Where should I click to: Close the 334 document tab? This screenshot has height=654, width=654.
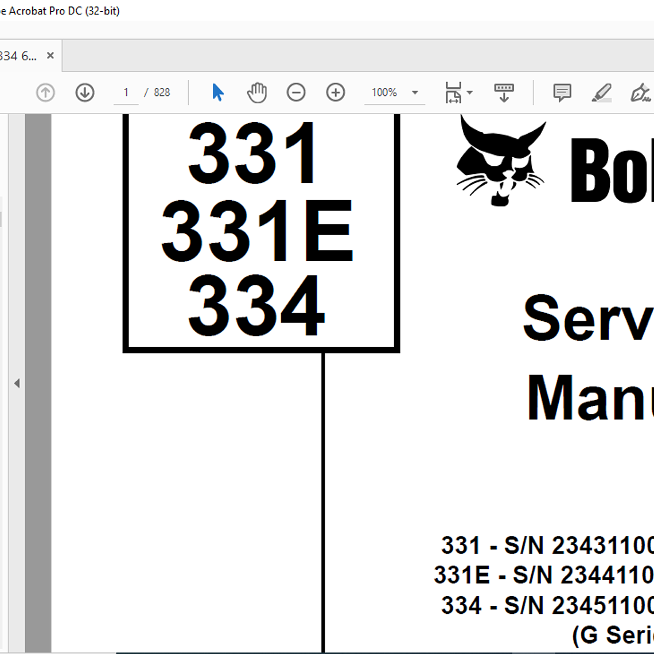point(50,55)
